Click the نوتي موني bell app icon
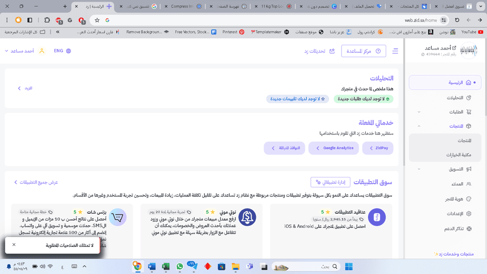This screenshot has height=274, width=487. (247, 217)
